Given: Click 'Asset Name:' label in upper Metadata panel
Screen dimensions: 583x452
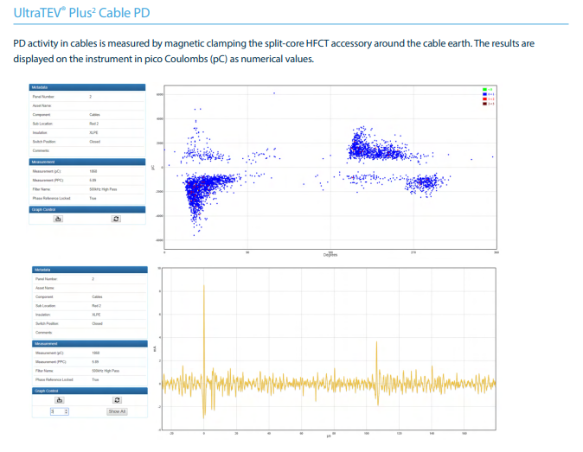Looking at the screenshot, I should pos(42,105).
